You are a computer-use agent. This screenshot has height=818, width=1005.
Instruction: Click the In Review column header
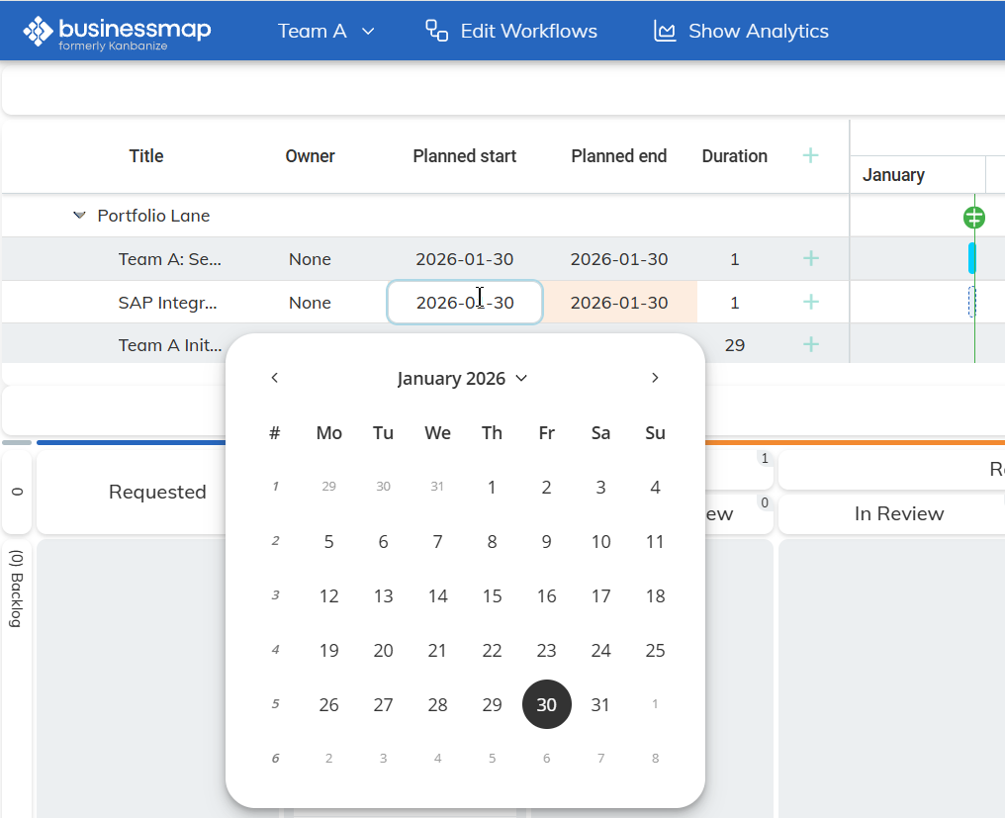(898, 513)
